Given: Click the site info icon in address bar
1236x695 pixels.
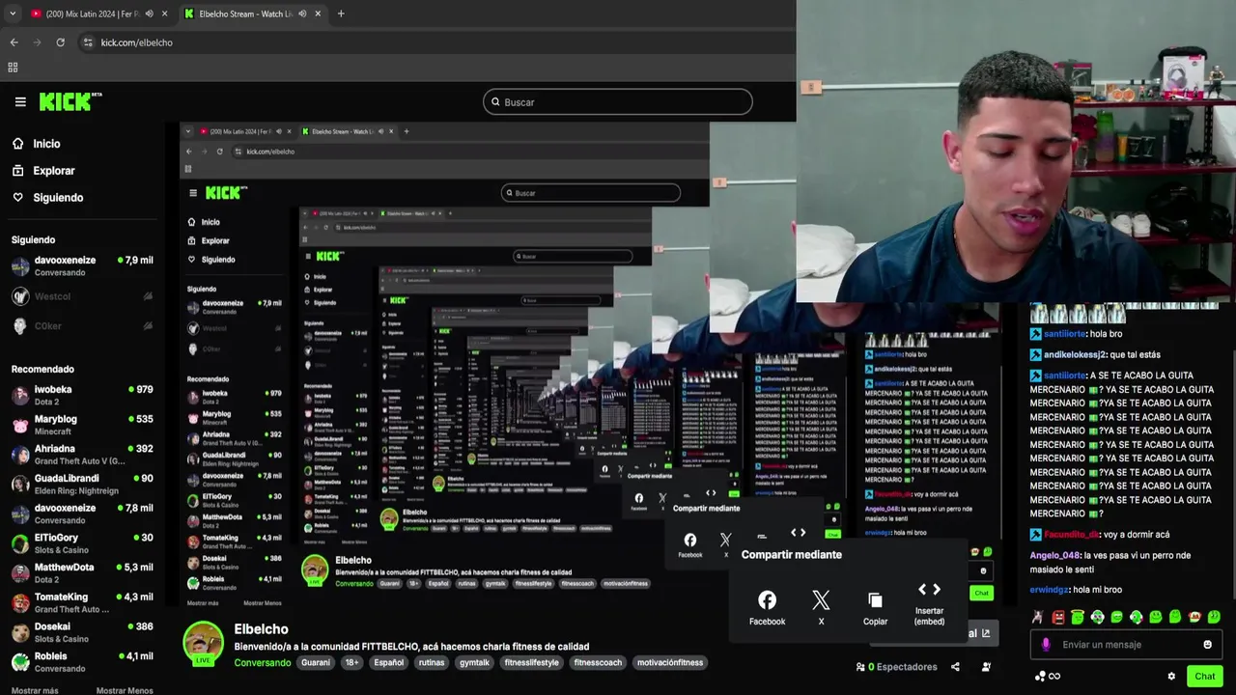Looking at the screenshot, I should [88, 42].
